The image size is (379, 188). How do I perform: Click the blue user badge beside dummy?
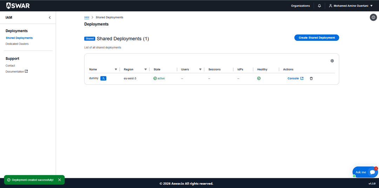pos(103,78)
